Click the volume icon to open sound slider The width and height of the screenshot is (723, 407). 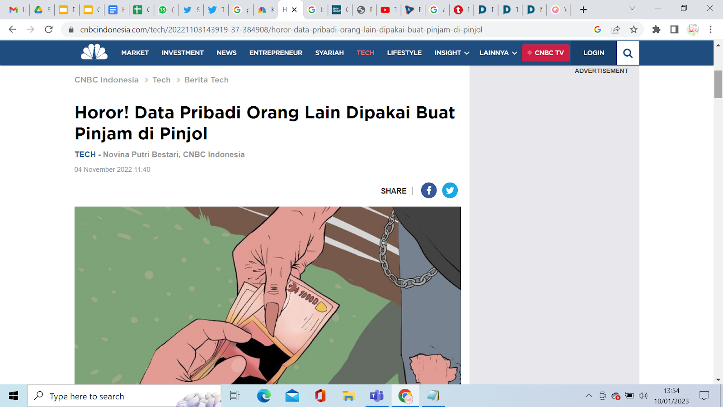tap(644, 396)
